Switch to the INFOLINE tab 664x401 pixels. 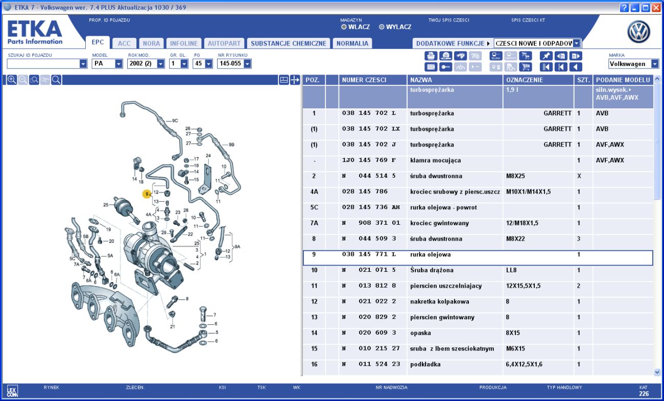point(184,43)
